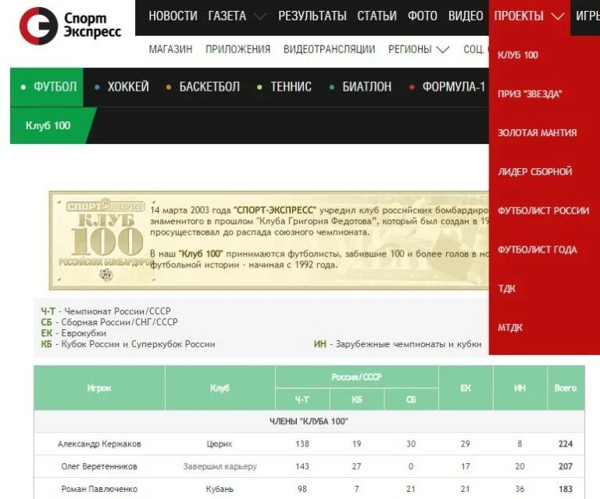
Task: Click the Ч-Т column header
Action: pos(302,400)
